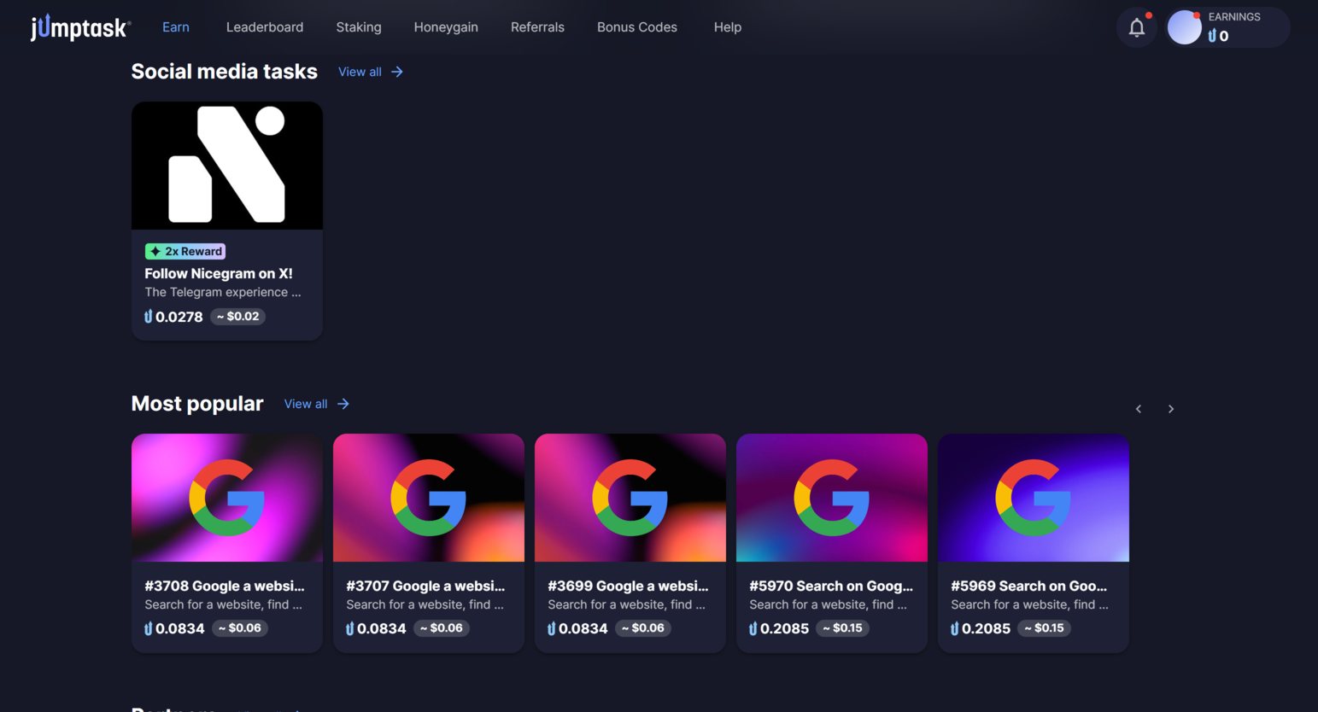Open the Bonus Codes page
This screenshot has width=1318, height=712.
point(636,26)
